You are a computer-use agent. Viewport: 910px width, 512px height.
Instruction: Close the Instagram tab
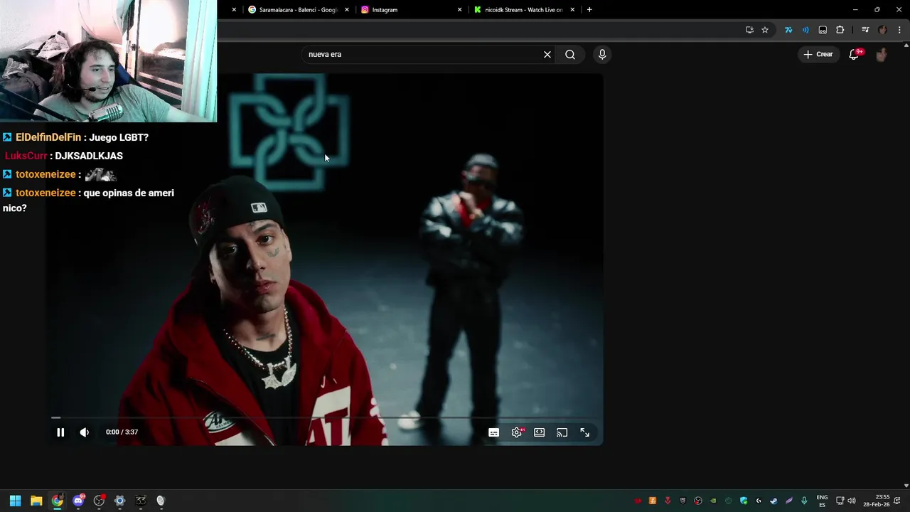tap(459, 10)
